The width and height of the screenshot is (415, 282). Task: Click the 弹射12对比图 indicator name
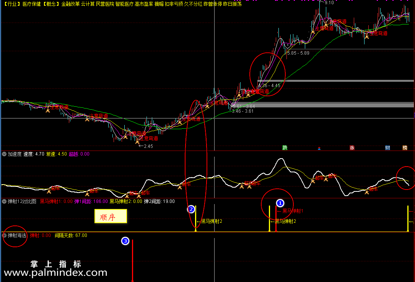point(22,201)
